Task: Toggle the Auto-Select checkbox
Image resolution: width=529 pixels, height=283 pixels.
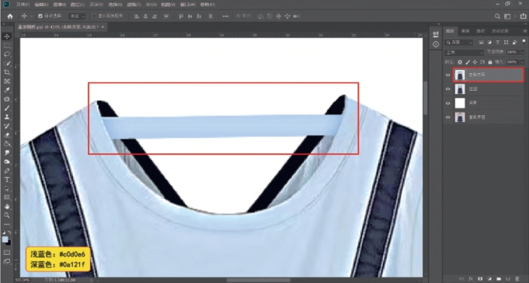Action: (x=40, y=16)
